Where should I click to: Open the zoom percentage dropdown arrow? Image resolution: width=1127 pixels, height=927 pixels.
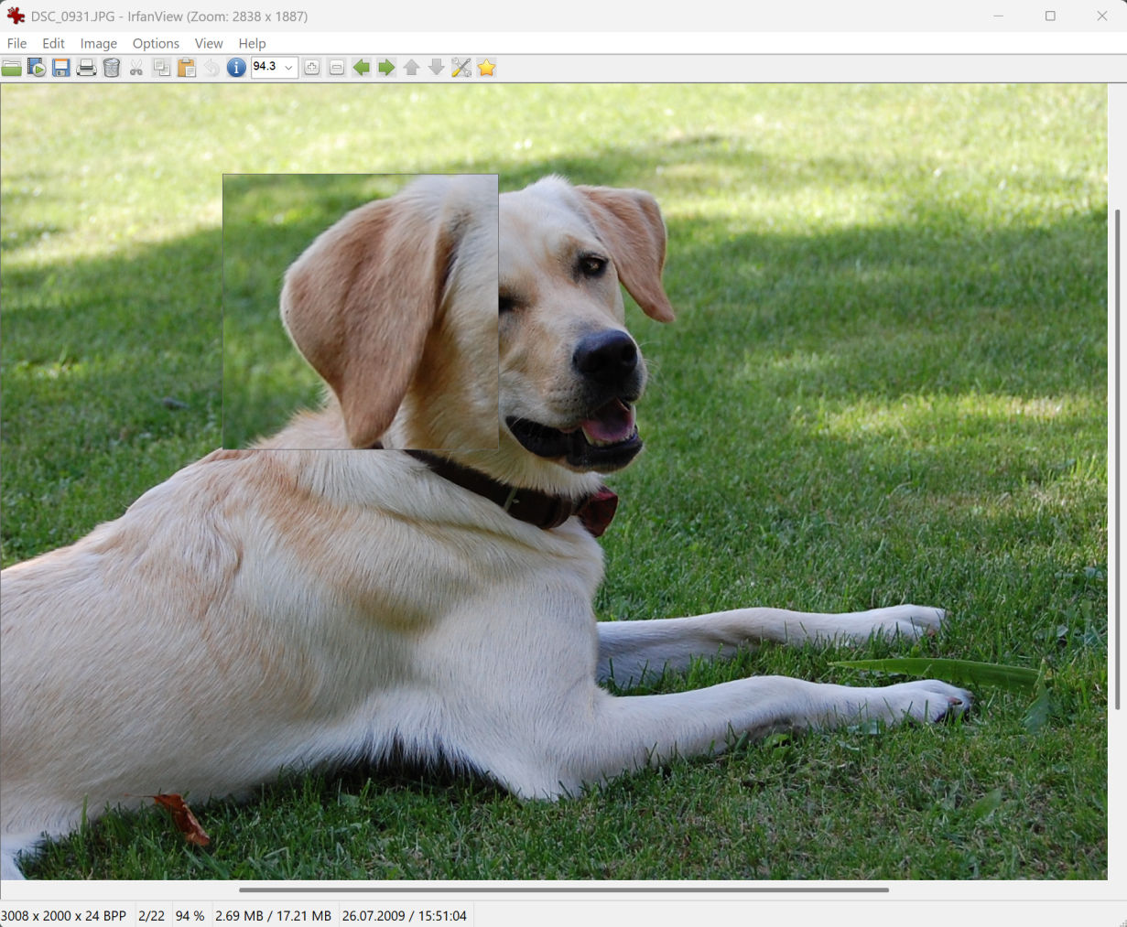click(x=288, y=68)
